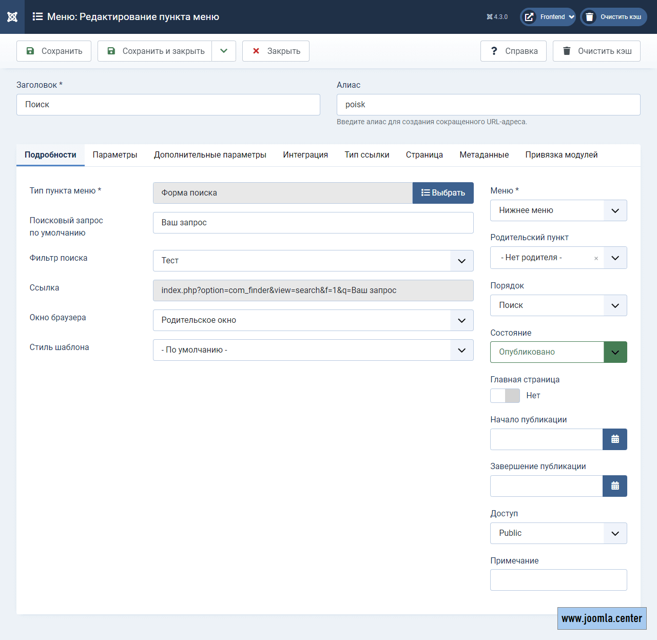Open calendar picker for Завершение публикации
Image resolution: width=657 pixels, height=640 pixels.
614,486
